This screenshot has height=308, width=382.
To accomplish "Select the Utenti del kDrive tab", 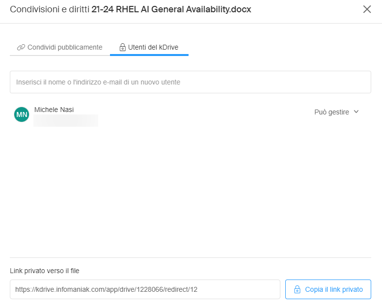I will [149, 47].
